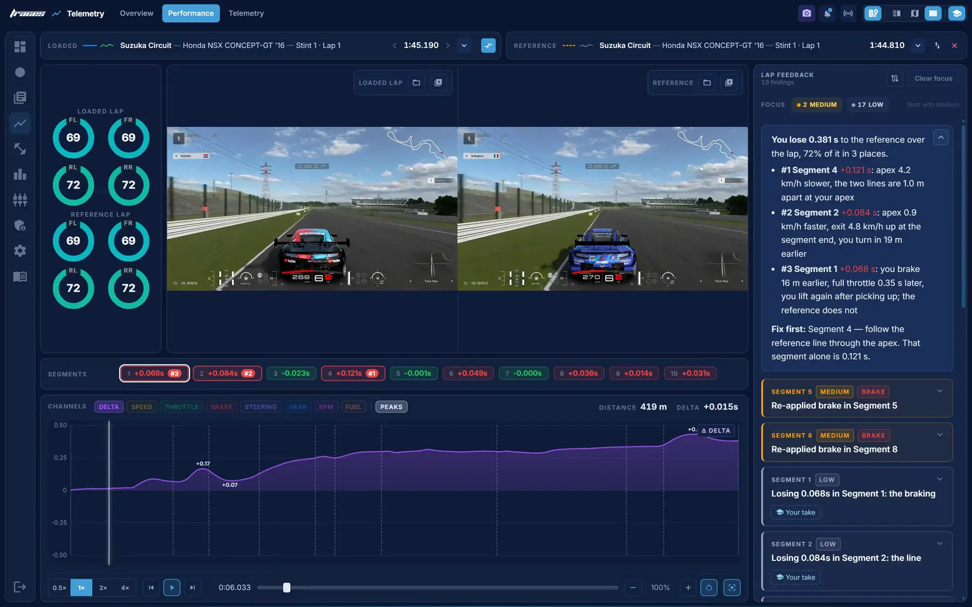Open folder for Loaded Lap video
Screen dimensions: 972x607
417,83
